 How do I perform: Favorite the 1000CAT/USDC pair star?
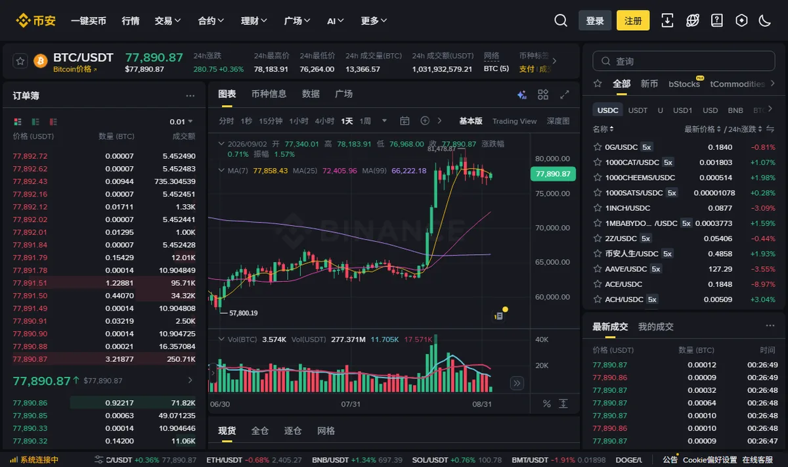tap(598, 162)
